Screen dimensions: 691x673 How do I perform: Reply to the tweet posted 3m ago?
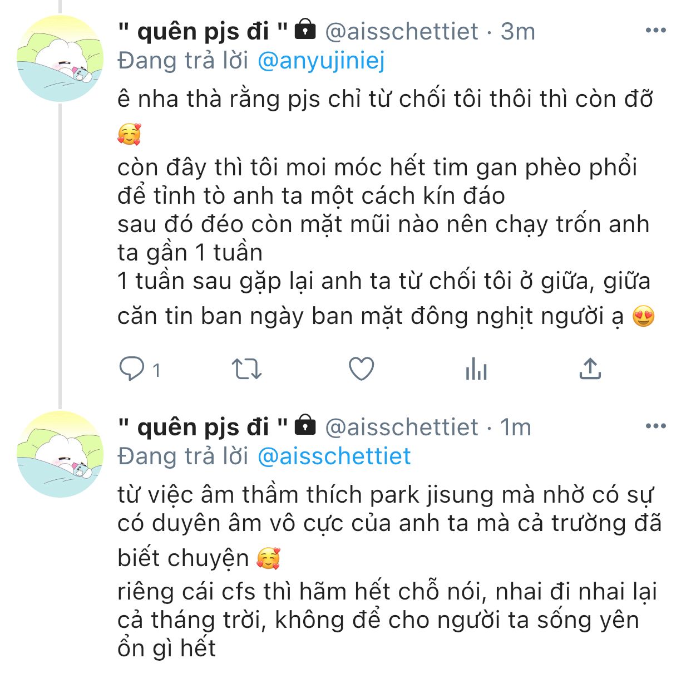coord(132,369)
